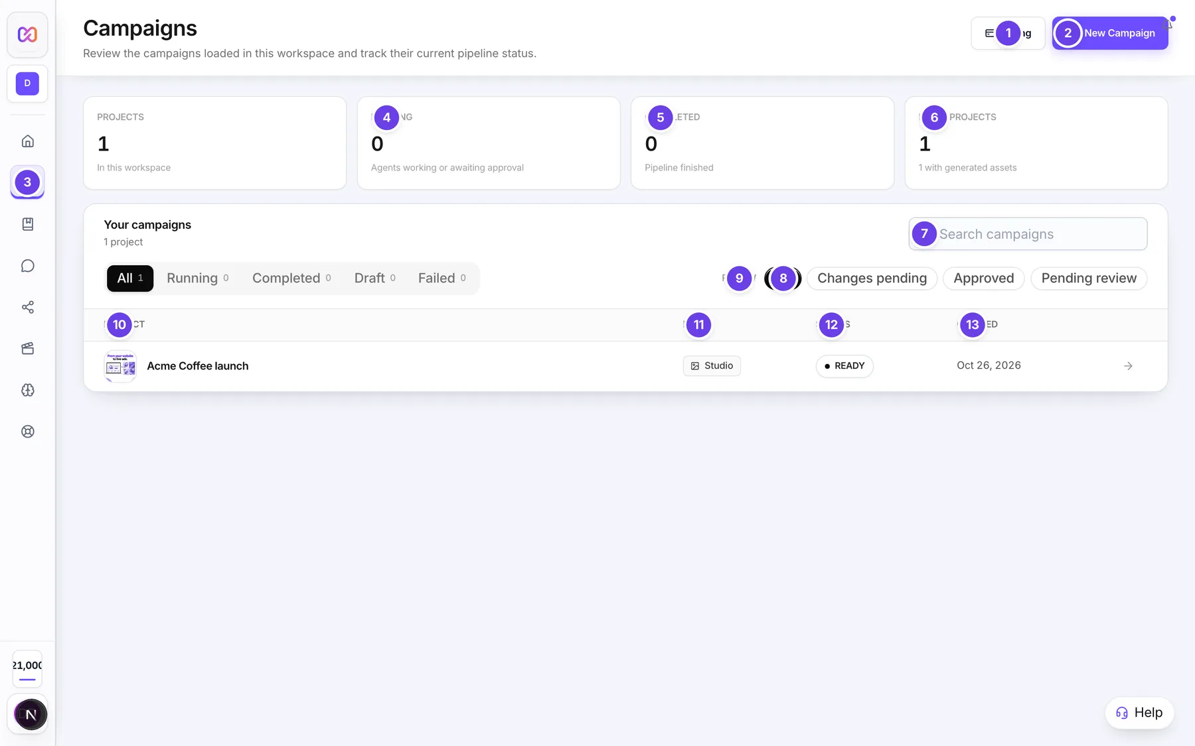
Task: Open the user avatar at sidebar bottom
Action: point(31,714)
